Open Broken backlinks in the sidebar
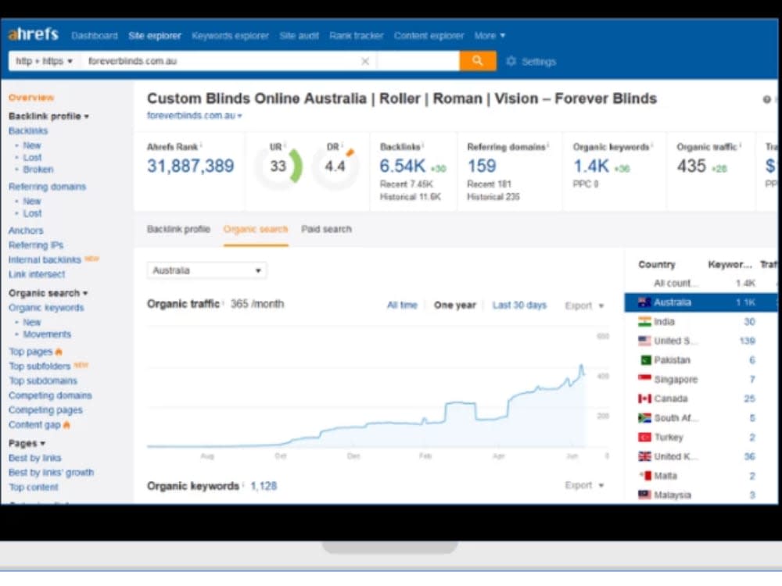Screen dimensions: 782x586 pyautogui.click(x=38, y=170)
